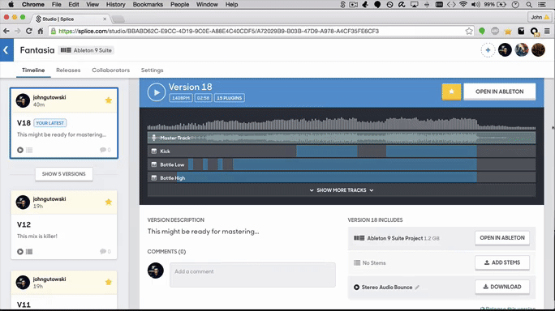Open Chrome hamburger menu
The height and width of the screenshot is (311, 555).
tap(547, 31)
